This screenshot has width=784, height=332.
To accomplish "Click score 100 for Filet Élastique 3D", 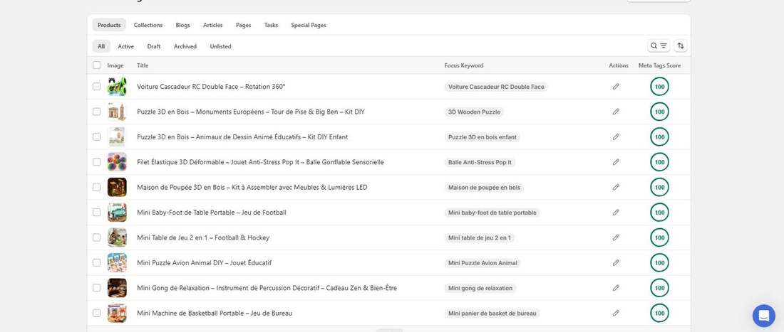I will pyautogui.click(x=659, y=162).
